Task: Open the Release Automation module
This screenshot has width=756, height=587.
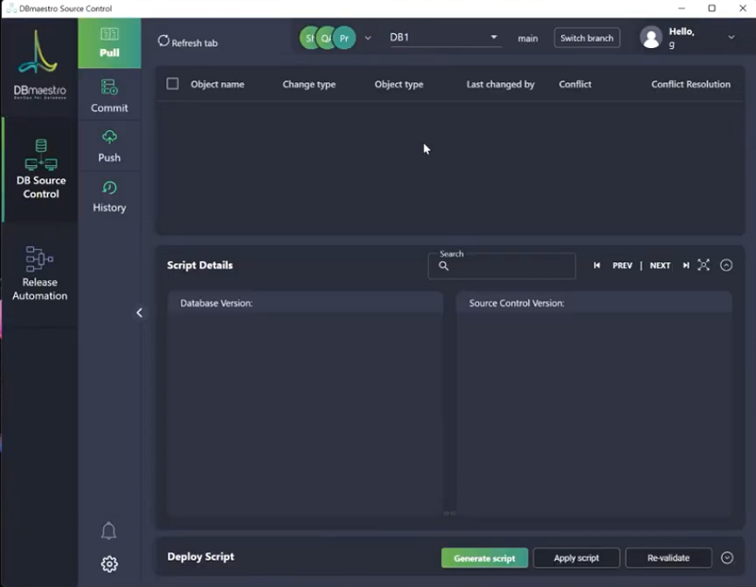Action: (x=40, y=274)
